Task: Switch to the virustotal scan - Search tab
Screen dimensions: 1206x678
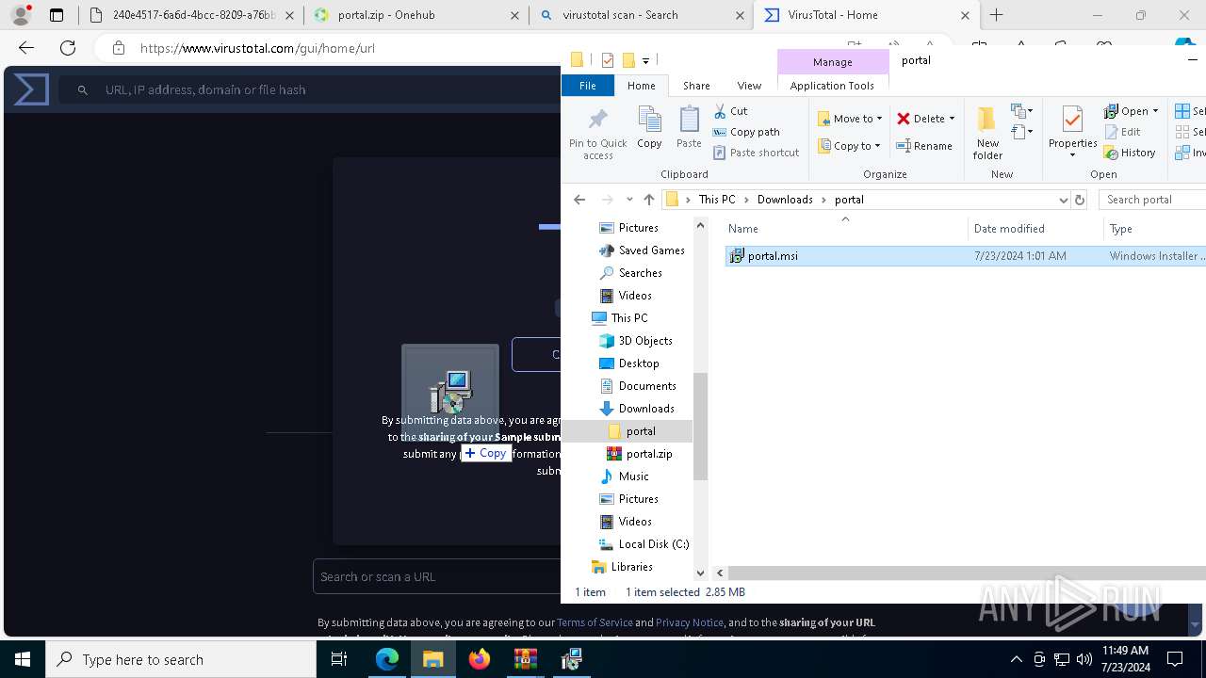Action: tap(641, 15)
